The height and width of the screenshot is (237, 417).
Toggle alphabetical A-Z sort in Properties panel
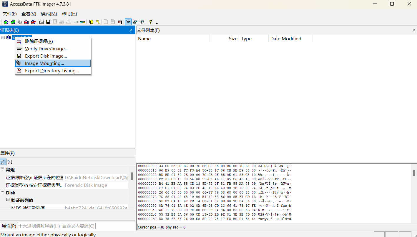click(x=10, y=162)
